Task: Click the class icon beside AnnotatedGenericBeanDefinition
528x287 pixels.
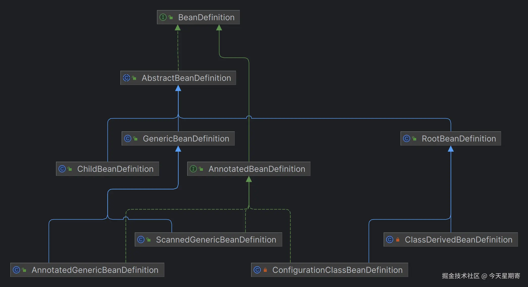Action: [16, 270]
